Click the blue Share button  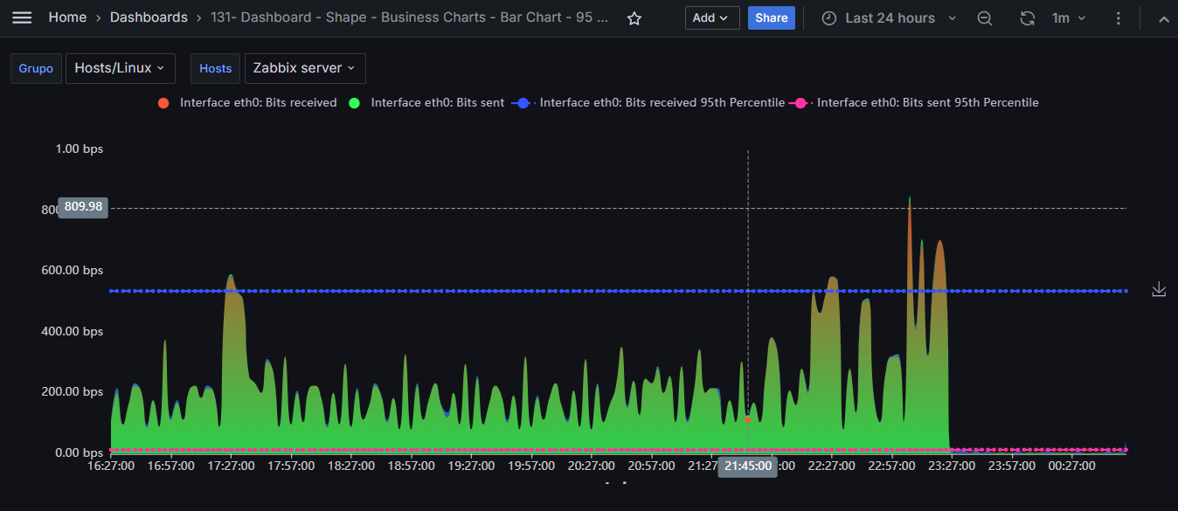tap(772, 18)
